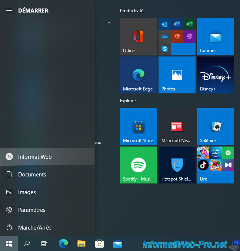Image resolution: width=240 pixels, height=251 pixels.
Task: Select the Explorer group header
Action: (128, 101)
